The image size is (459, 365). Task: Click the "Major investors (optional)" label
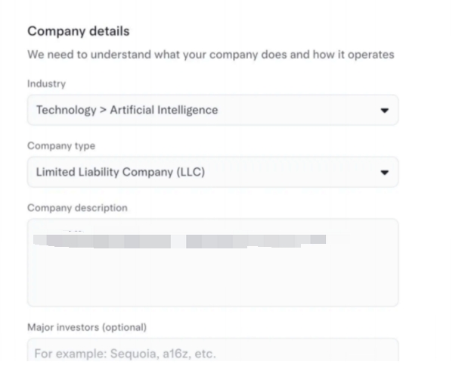tap(86, 327)
